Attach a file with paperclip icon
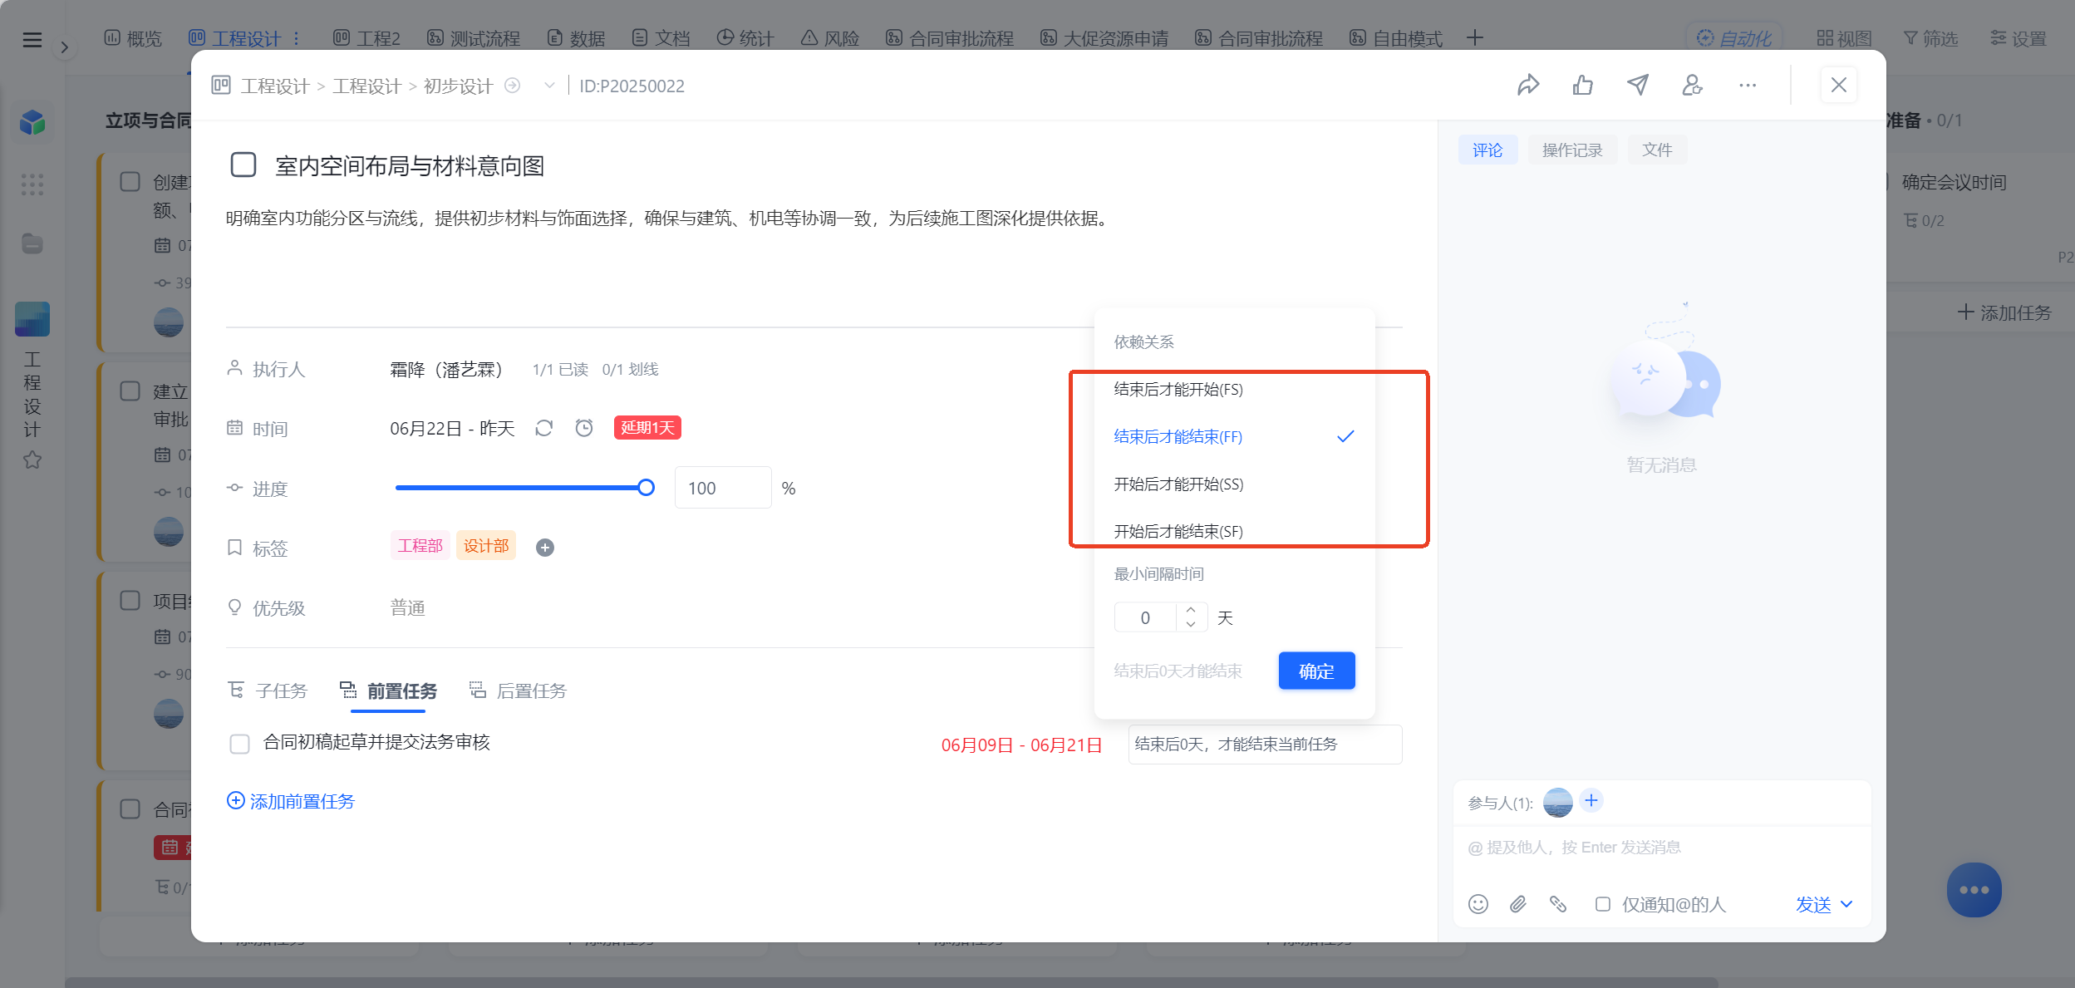 tap(1518, 904)
